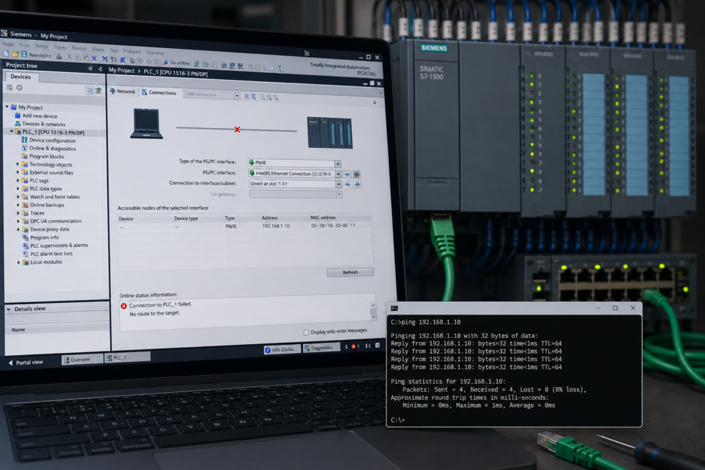Switch to the Network tab

123,92
